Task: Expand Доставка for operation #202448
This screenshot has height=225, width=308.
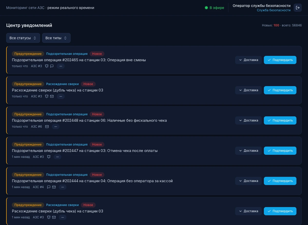Action: click(248, 120)
